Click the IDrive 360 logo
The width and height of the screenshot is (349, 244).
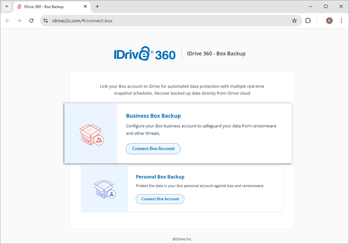[x=145, y=53]
